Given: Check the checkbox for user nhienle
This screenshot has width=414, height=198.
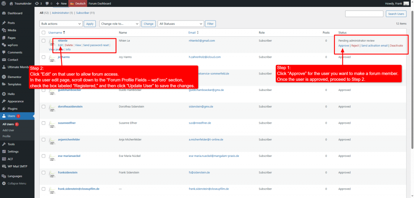Looking at the screenshot, I should 44,41.
